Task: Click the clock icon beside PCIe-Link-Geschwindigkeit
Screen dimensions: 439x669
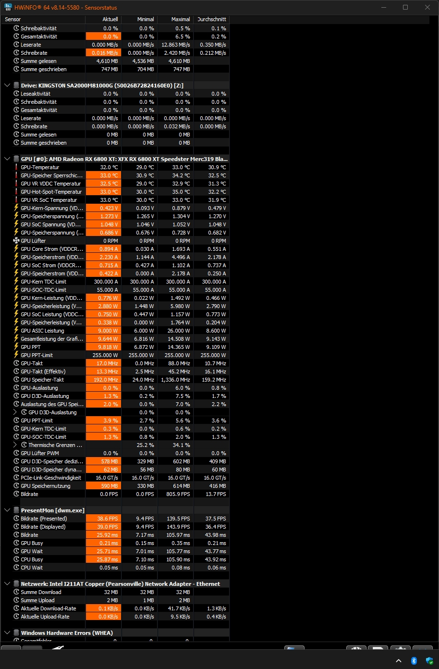Action: click(16, 478)
